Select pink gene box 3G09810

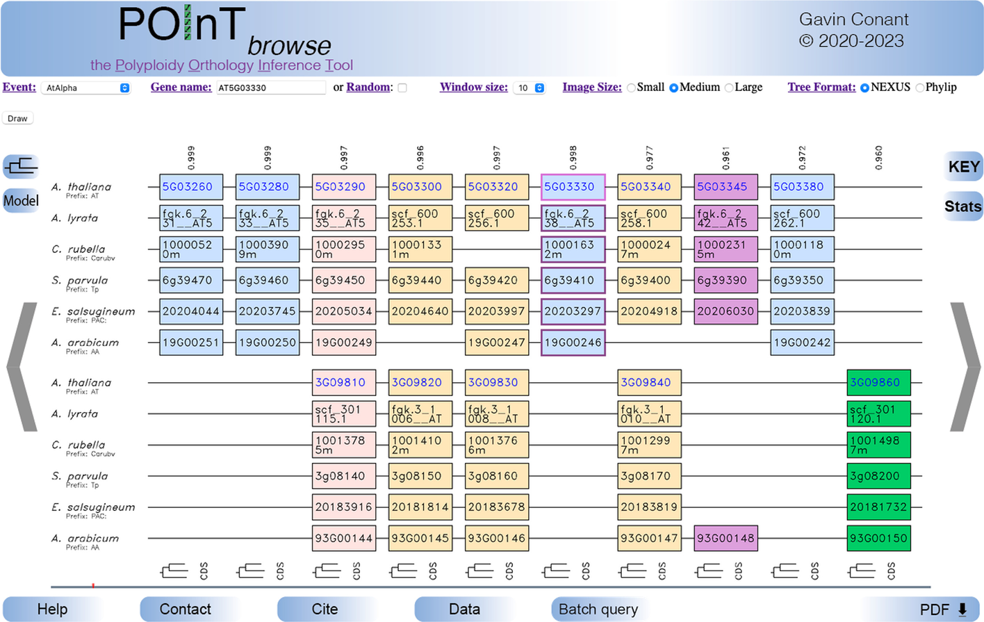[344, 383]
